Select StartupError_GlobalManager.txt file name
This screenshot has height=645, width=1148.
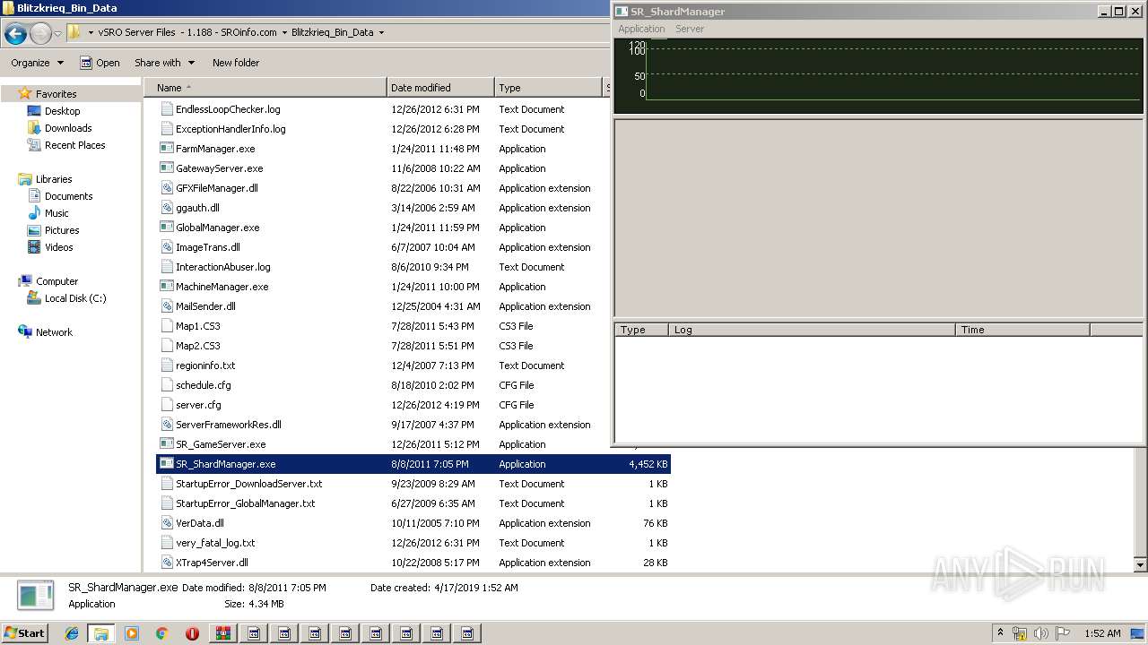[246, 503]
